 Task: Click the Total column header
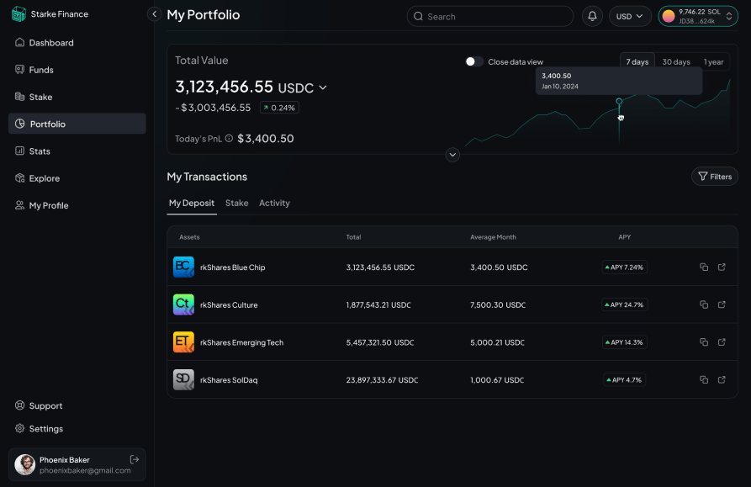click(x=353, y=237)
